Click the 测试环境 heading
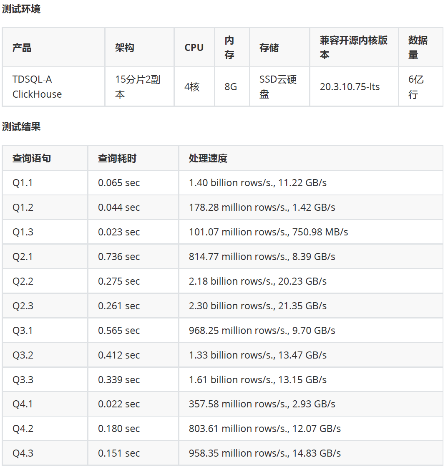The width and height of the screenshot is (448, 470). [x=21, y=9]
